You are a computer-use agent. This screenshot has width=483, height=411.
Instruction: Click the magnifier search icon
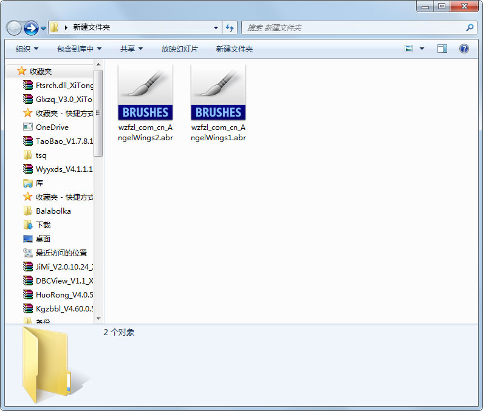[x=470, y=28]
